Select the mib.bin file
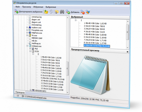The height and width of the screenshot is (112, 142). (x=34, y=41)
